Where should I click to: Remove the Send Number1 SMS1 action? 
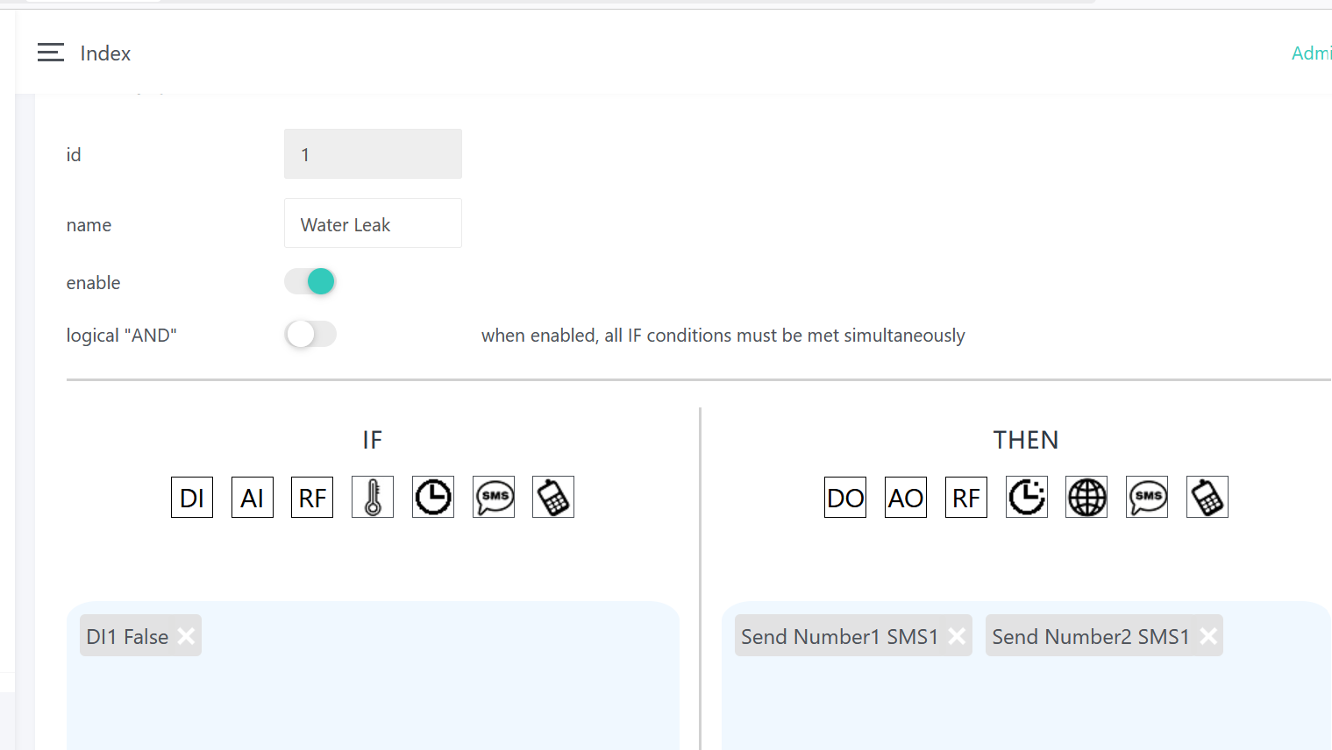[957, 636]
